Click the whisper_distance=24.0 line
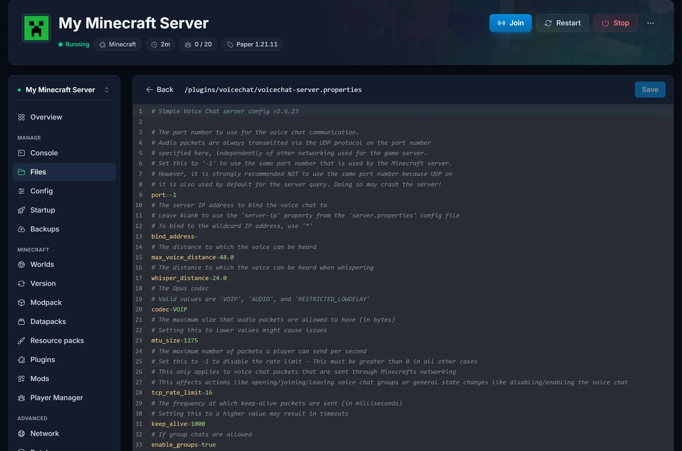The image size is (682, 451). coord(189,278)
